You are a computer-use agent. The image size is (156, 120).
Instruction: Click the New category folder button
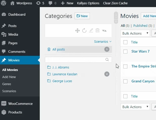(82, 16)
